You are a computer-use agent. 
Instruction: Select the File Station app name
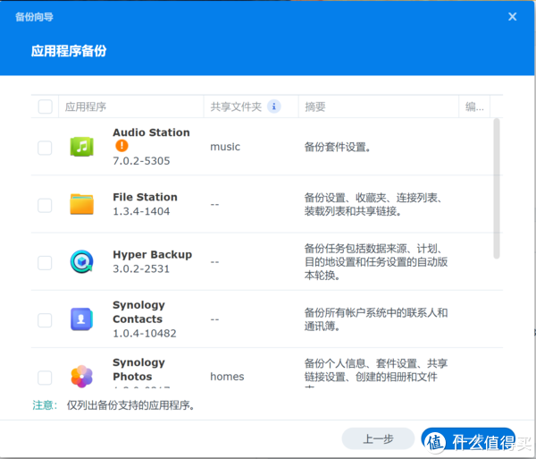click(x=145, y=197)
